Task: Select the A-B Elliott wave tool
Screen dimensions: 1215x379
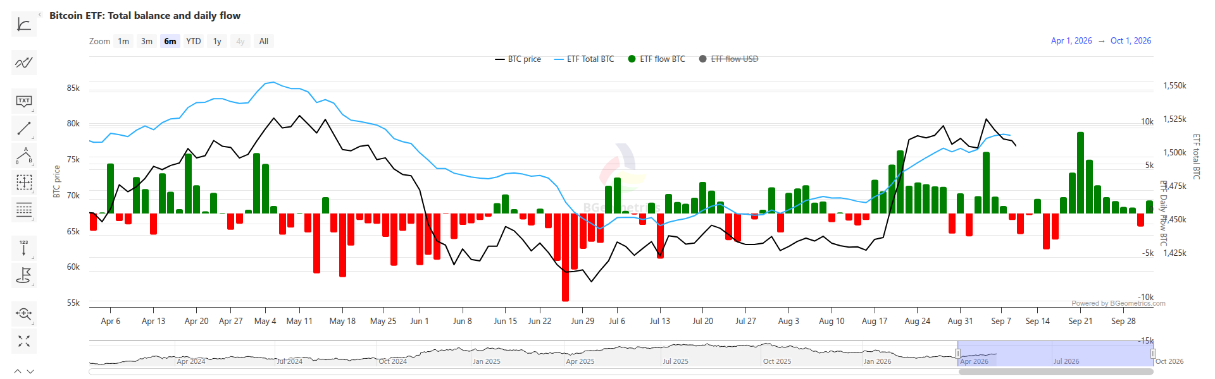Action: [x=24, y=155]
